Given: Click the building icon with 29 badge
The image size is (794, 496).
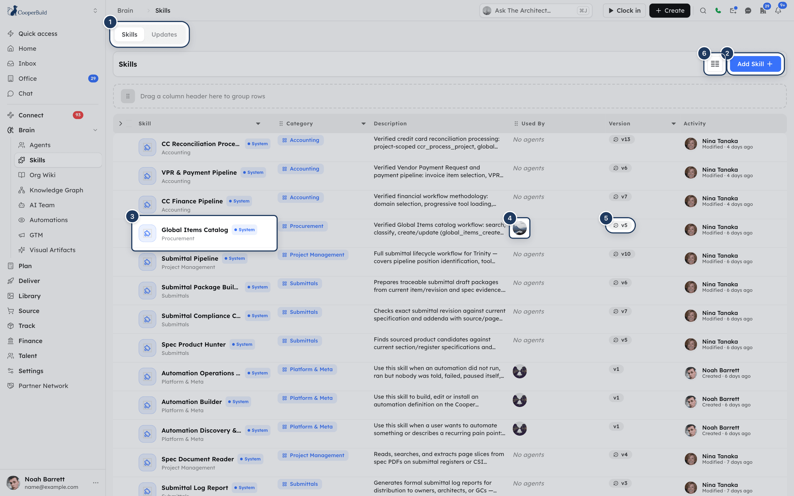Looking at the screenshot, I should click(763, 10).
